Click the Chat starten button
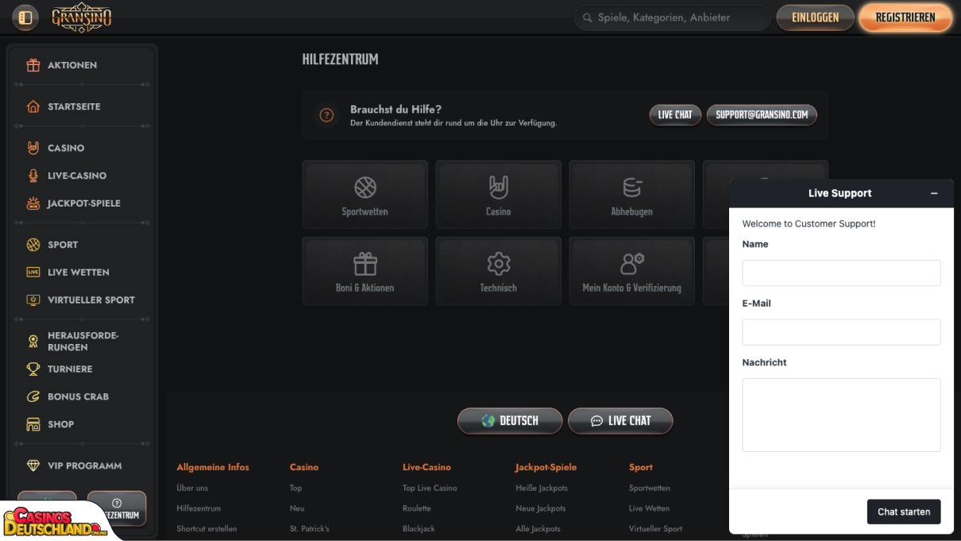Viewport: 961px width, 541px height. point(904,512)
